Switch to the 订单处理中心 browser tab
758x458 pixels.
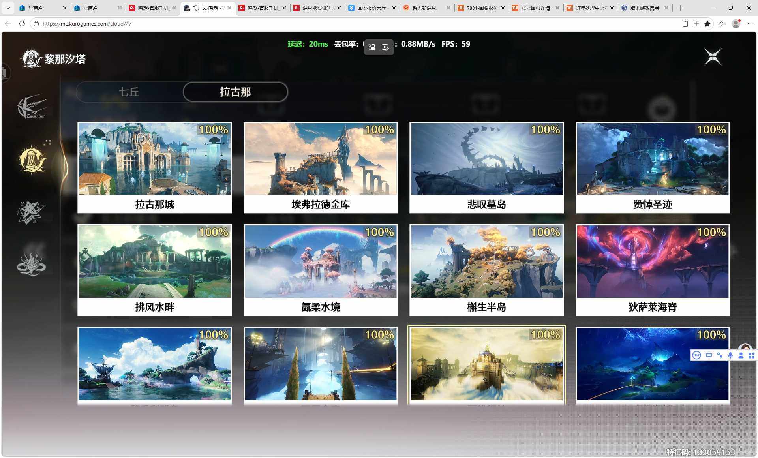tap(590, 8)
